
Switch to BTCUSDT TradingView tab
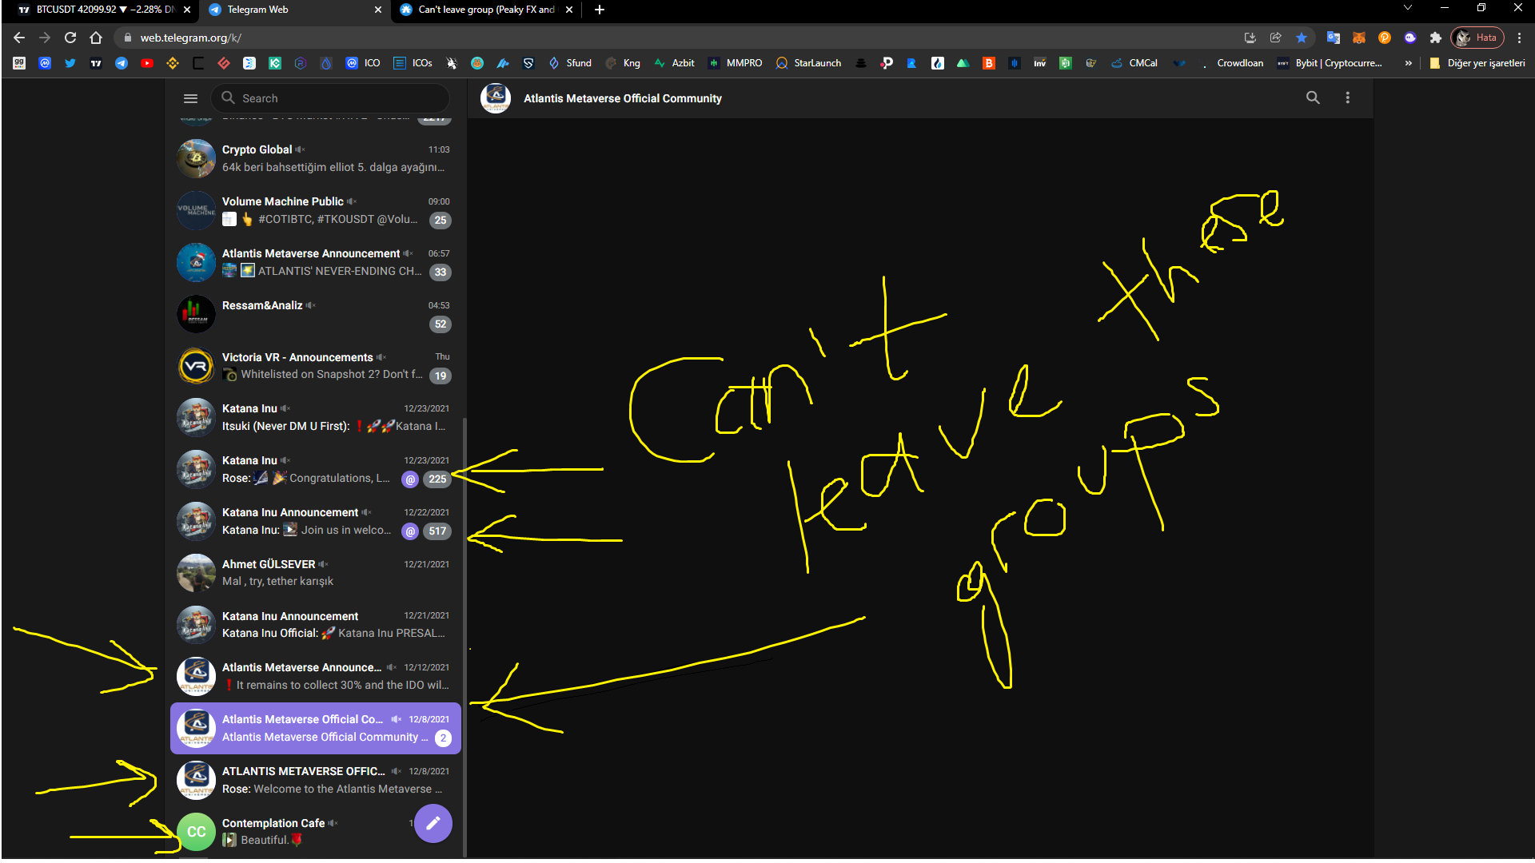96,10
